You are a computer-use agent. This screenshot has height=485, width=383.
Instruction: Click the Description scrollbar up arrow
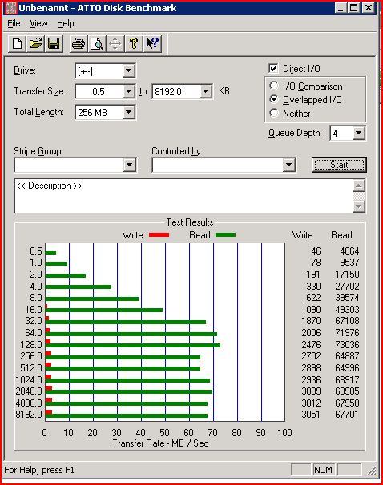(358, 186)
